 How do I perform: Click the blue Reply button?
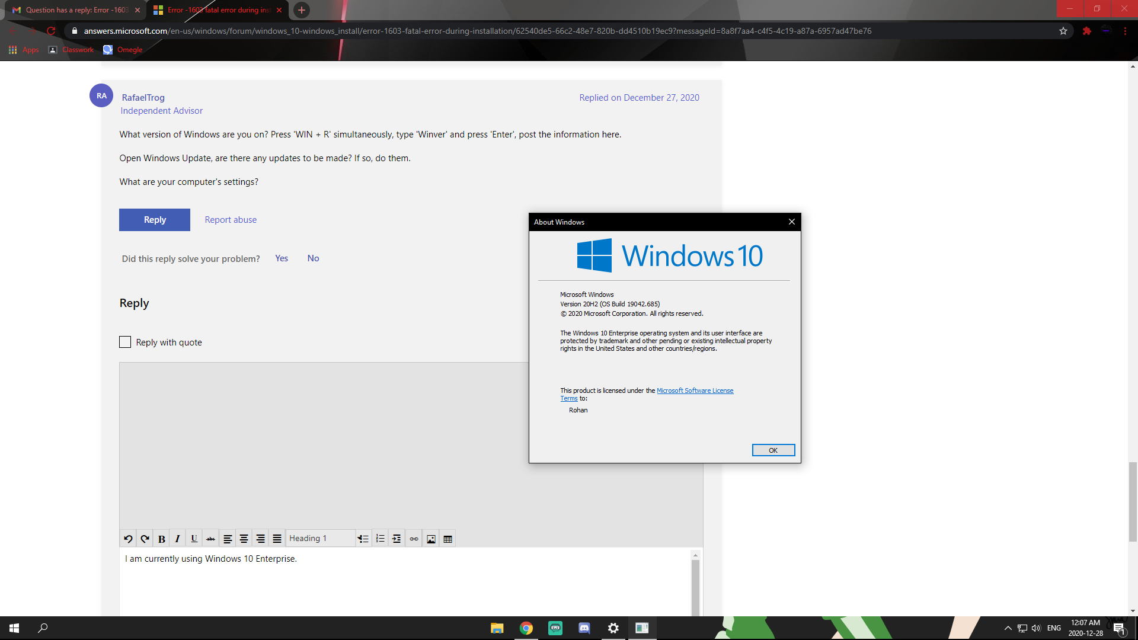coord(155,220)
